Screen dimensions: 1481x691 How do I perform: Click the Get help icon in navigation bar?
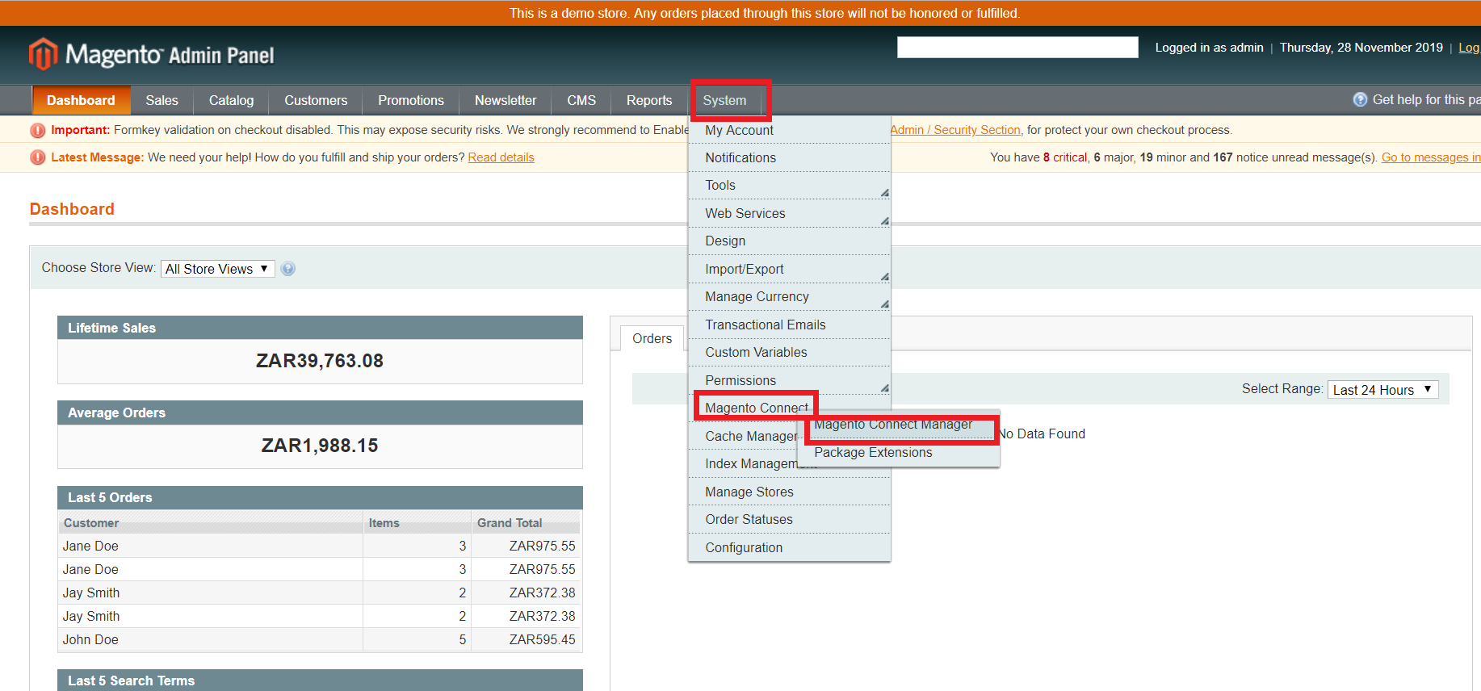pos(1360,99)
